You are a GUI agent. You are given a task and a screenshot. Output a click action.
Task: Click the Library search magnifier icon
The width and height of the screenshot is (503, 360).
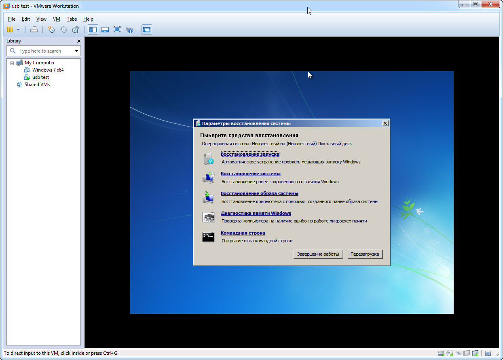[x=13, y=51]
